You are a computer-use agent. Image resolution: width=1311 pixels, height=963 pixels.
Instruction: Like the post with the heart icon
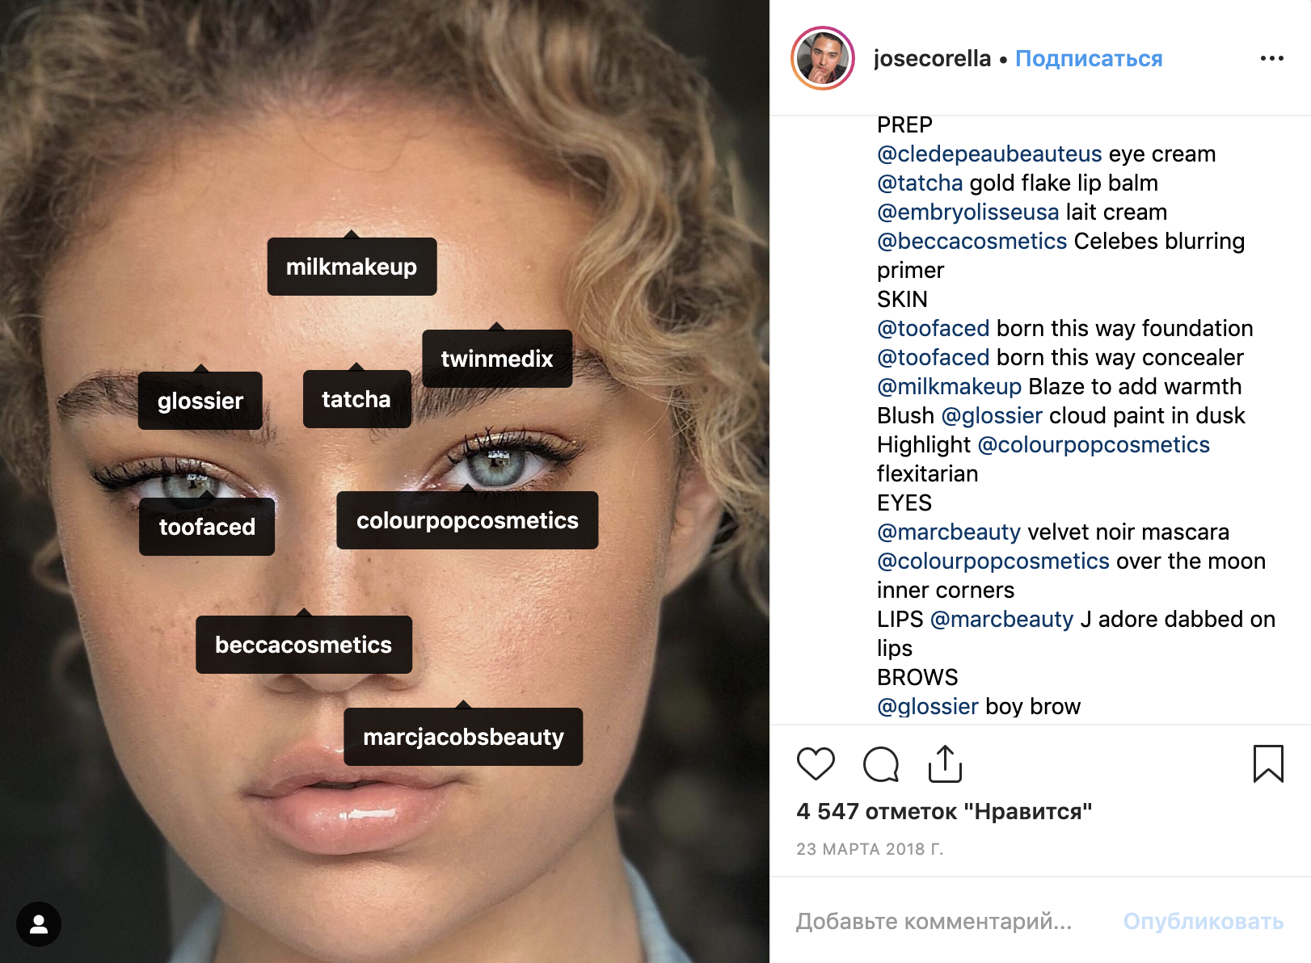click(816, 763)
